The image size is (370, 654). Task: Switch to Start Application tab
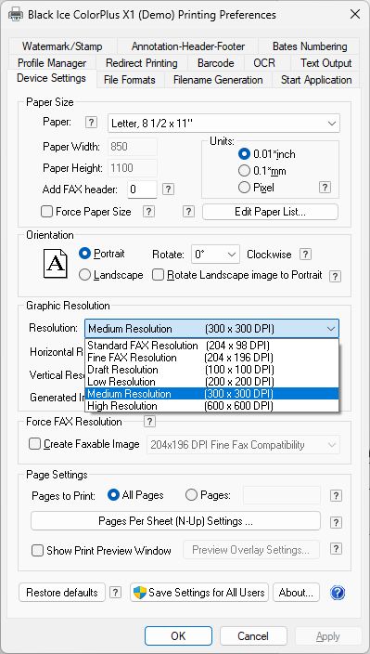[316, 80]
